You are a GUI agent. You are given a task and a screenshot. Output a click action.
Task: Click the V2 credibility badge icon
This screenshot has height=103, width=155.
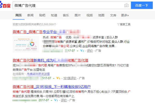82,51
